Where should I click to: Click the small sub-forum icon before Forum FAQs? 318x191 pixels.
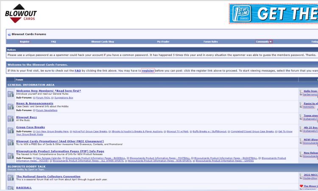pos(34,98)
